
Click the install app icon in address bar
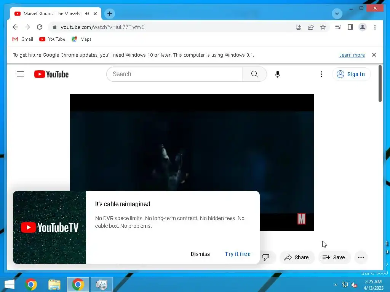coord(299,27)
